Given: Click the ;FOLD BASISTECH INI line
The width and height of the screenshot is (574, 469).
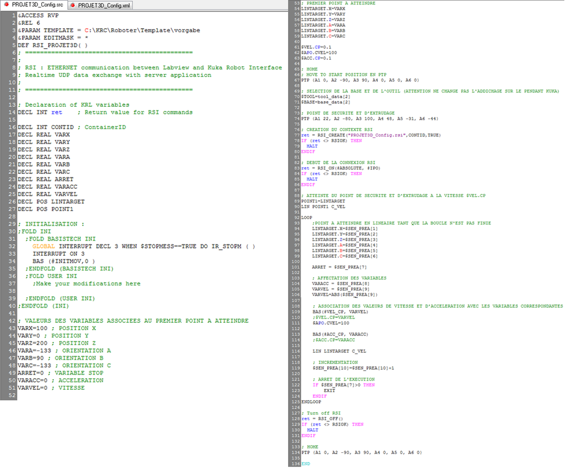Looking at the screenshot, I should tap(60, 239).
